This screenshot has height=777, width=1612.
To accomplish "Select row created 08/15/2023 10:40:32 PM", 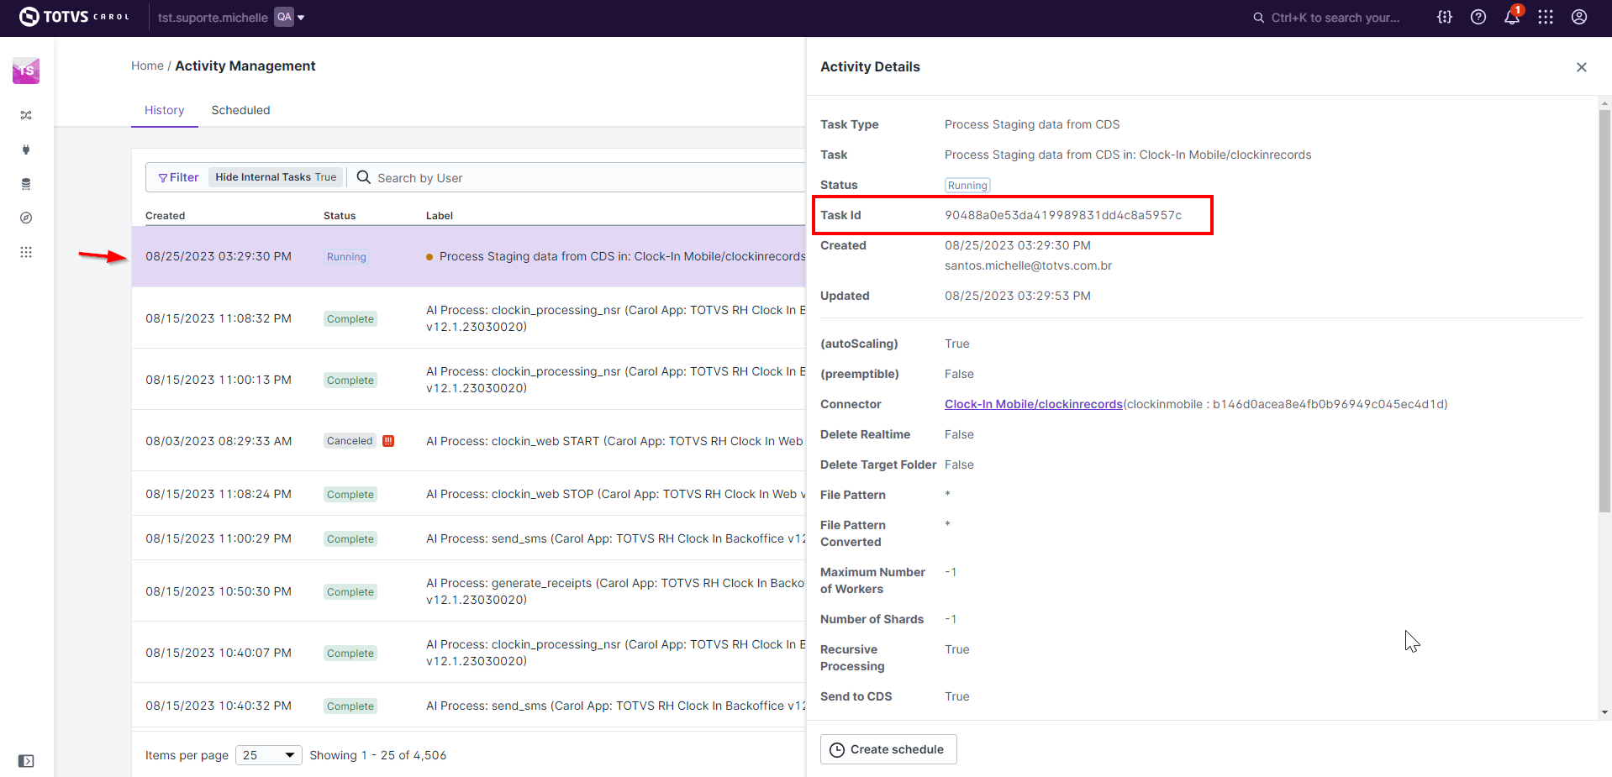I will 468,706.
